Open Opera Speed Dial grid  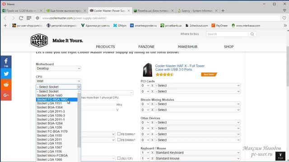(29, 18)
